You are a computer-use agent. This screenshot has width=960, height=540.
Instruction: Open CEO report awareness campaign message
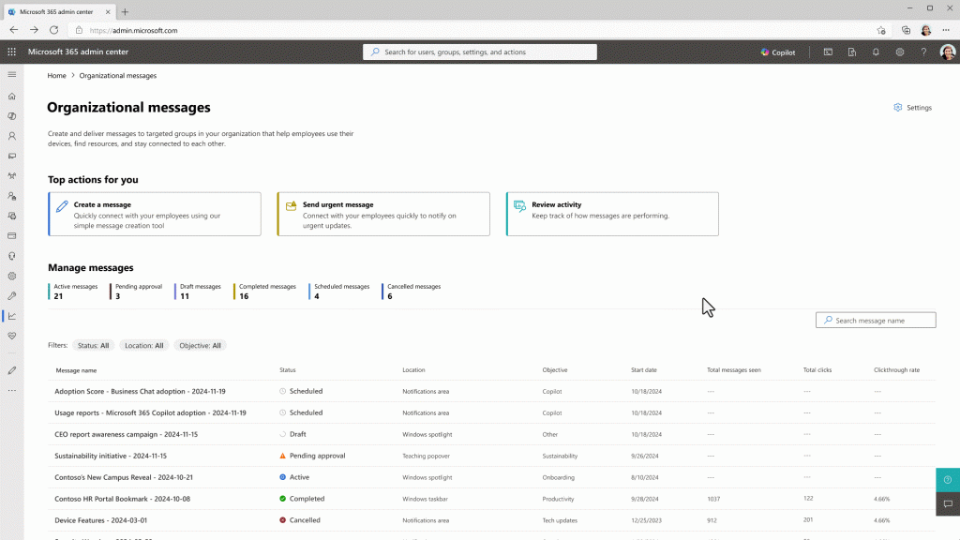[x=127, y=435]
